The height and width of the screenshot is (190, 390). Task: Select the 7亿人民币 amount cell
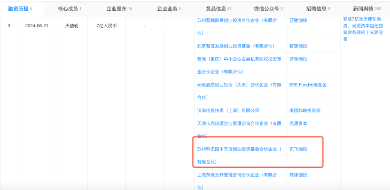[x=107, y=26]
